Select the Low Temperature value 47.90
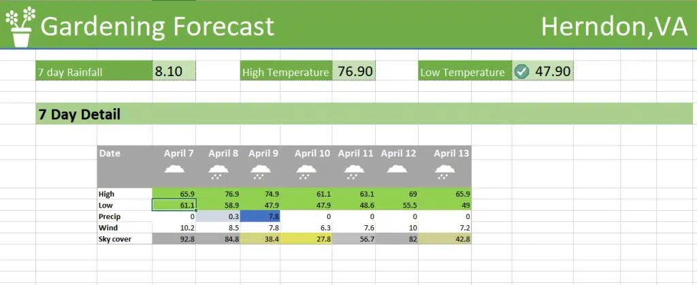This screenshot has height=285, width=697. pyautogui.click(x=553, y=71)
